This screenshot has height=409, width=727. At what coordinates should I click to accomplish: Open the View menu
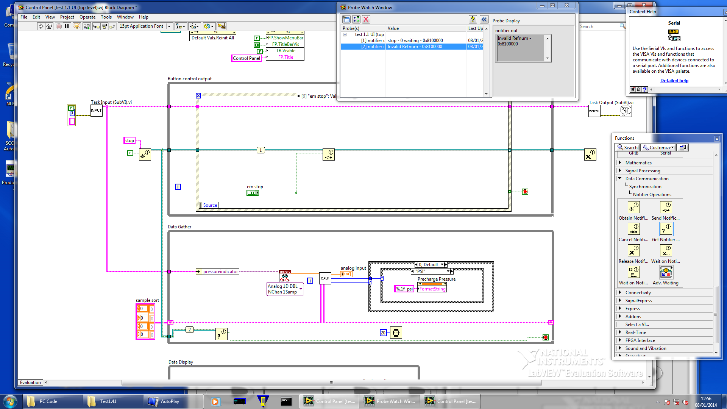click(x=50, y=17)
